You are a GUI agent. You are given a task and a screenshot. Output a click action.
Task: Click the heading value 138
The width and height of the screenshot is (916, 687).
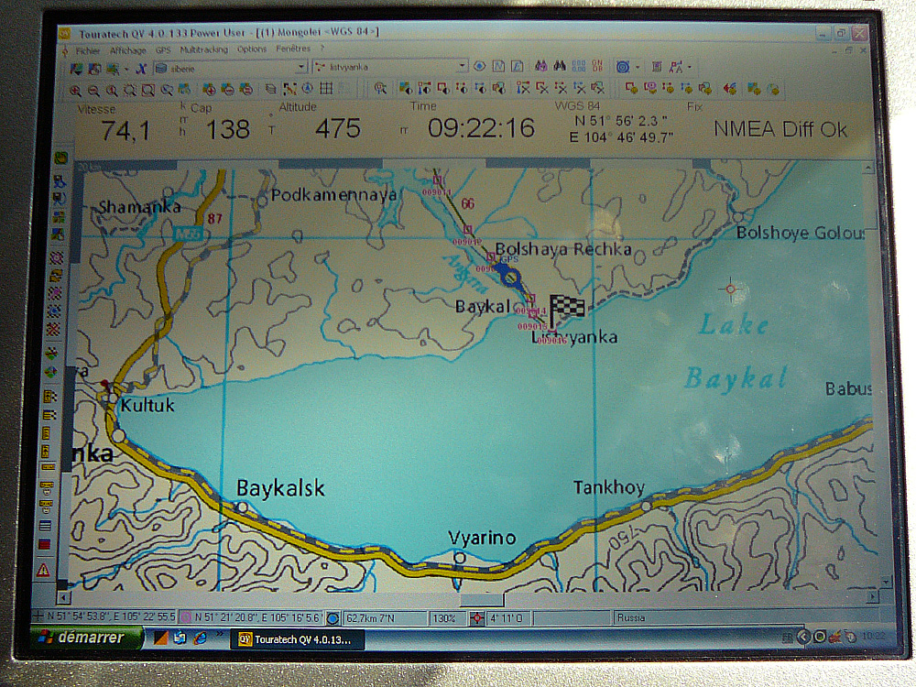click(228, 130)
